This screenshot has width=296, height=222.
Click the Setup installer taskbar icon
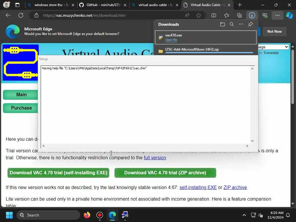tap(125, 215)
